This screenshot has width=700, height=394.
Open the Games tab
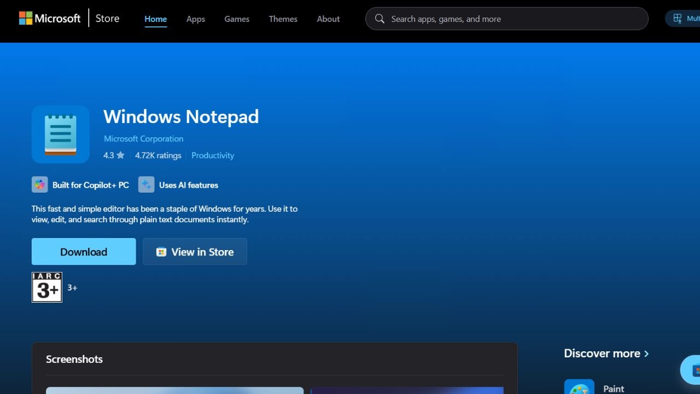(237, 19)
